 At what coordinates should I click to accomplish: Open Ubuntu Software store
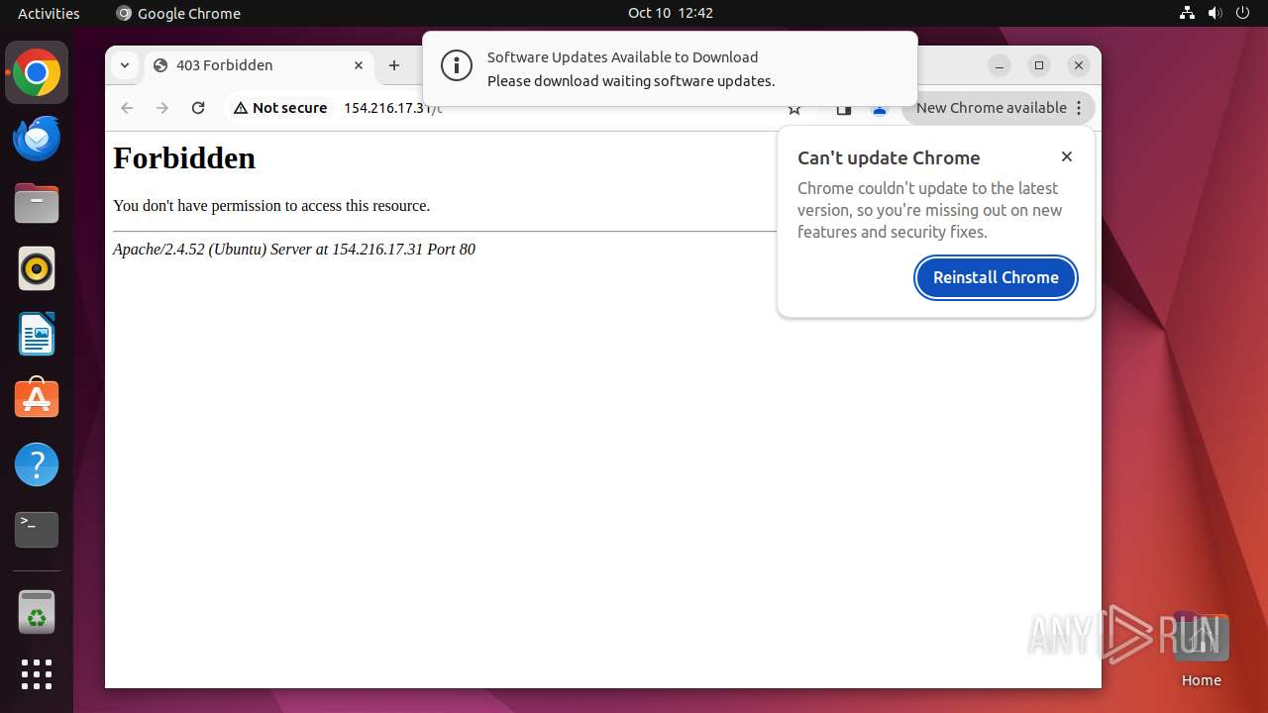(37, 399)
